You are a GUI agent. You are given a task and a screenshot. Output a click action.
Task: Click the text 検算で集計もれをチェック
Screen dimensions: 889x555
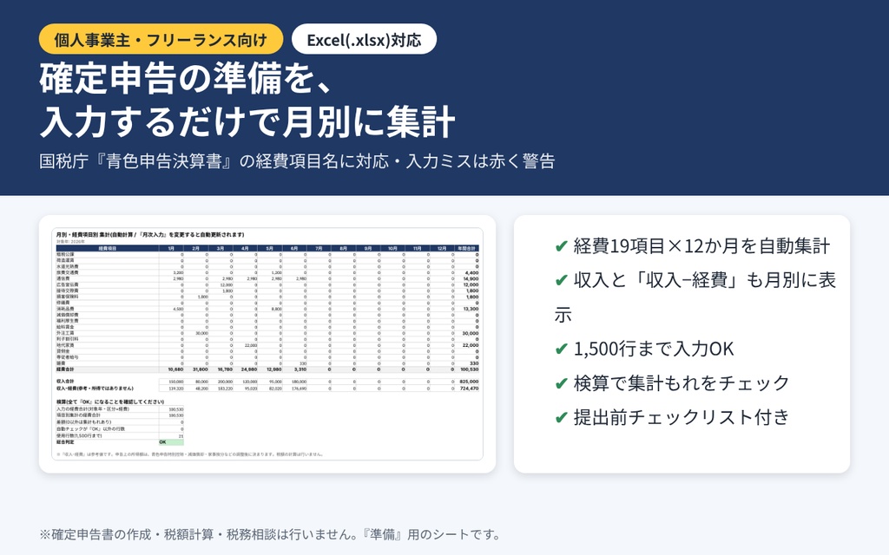(x=682, y=383)
